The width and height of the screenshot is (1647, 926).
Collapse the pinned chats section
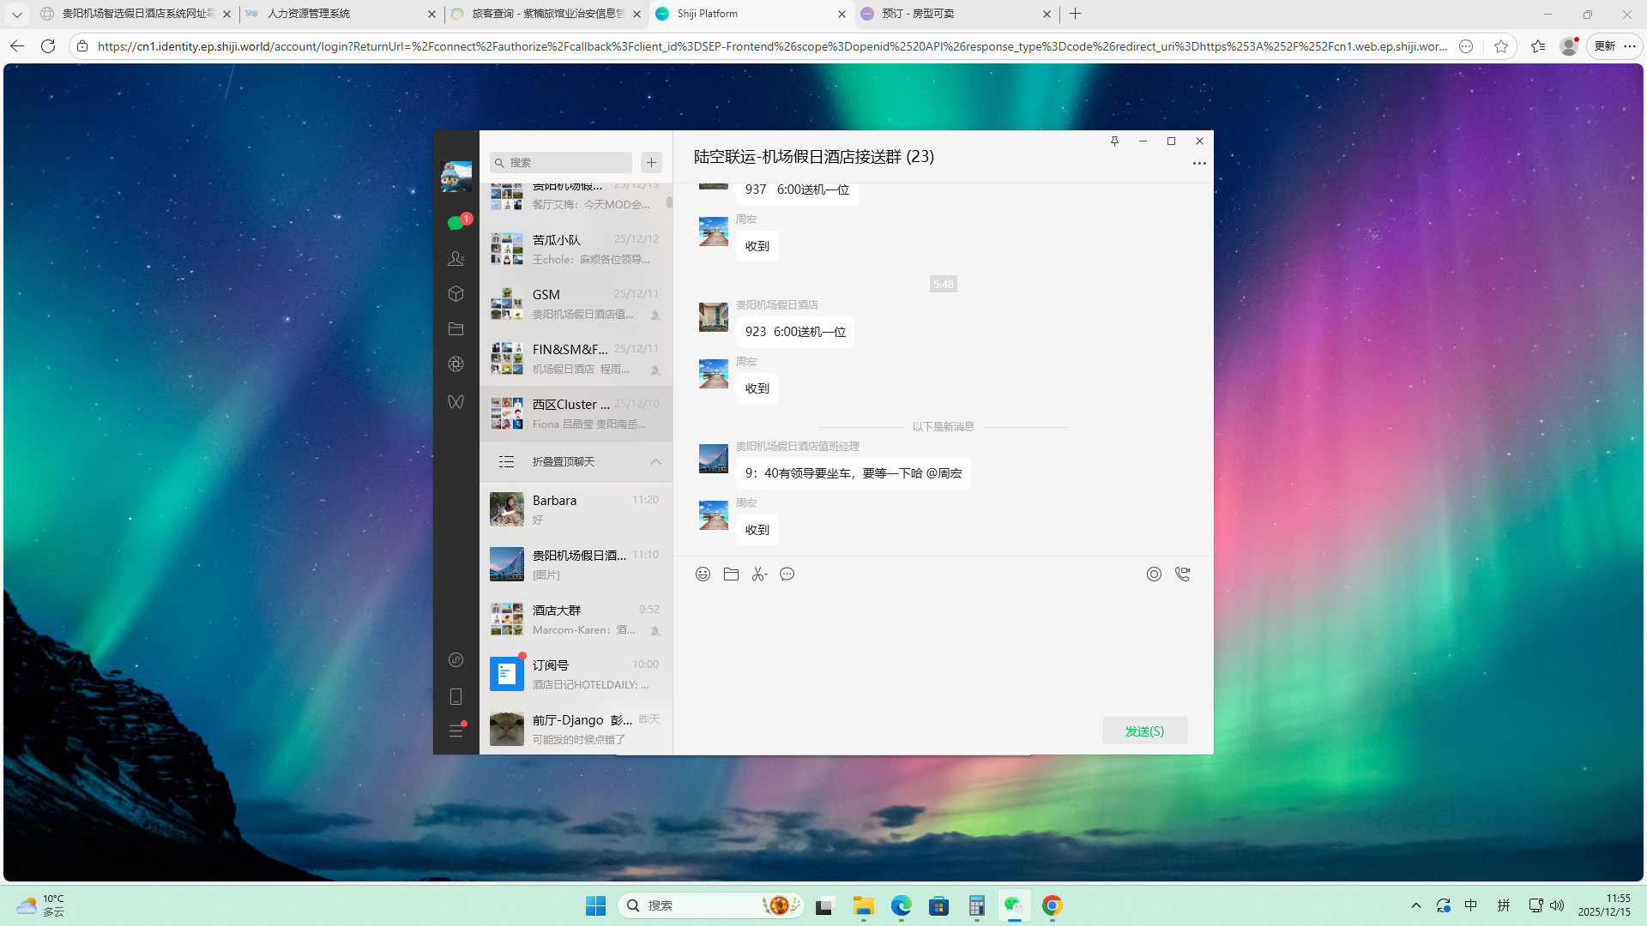click(655, 461)
